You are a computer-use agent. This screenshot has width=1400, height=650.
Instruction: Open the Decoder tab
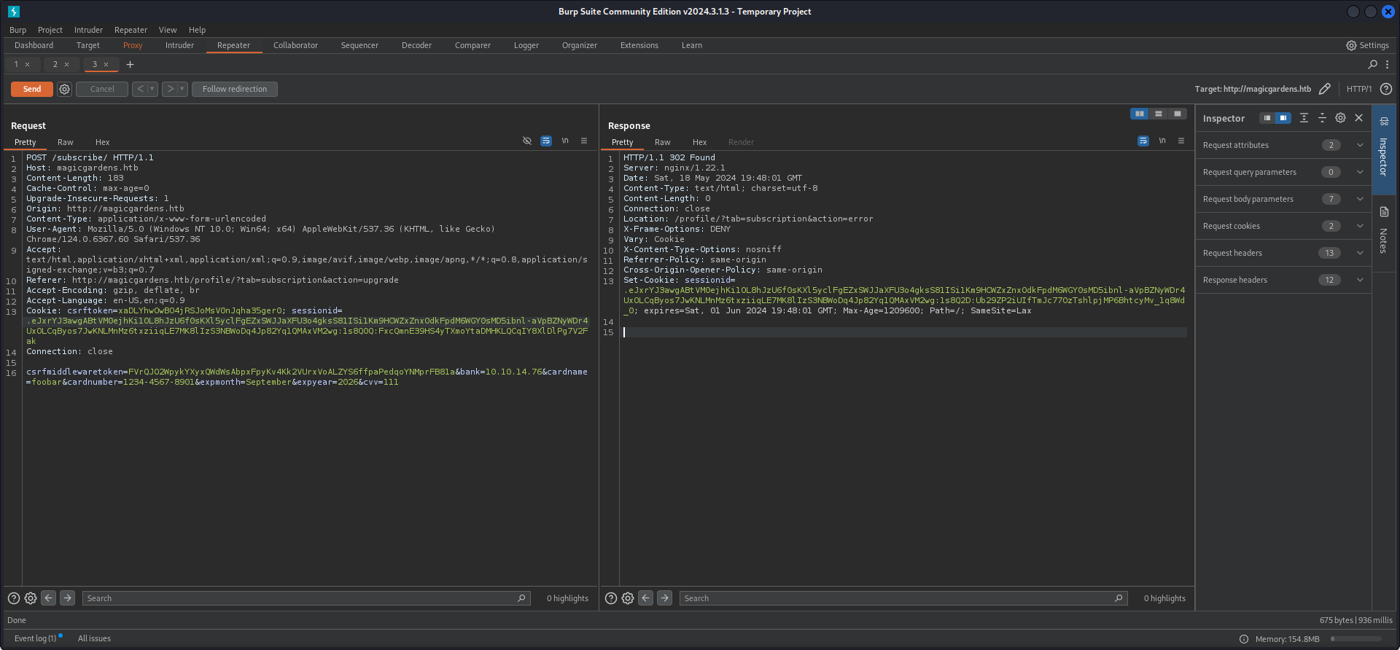[x=416, y=45]
